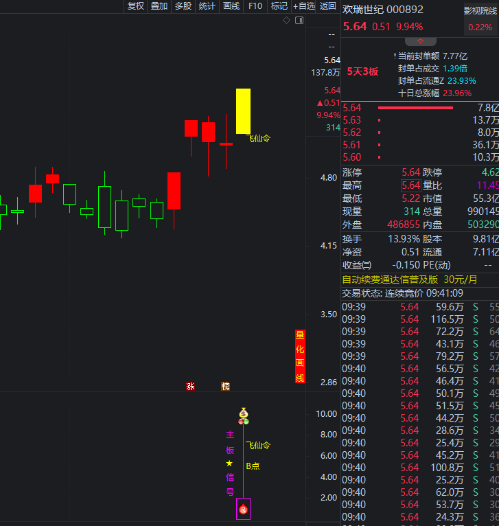Open the 统计 statistics tool
The height and width of the screenshot is (526, 499).
click(207, 6)
